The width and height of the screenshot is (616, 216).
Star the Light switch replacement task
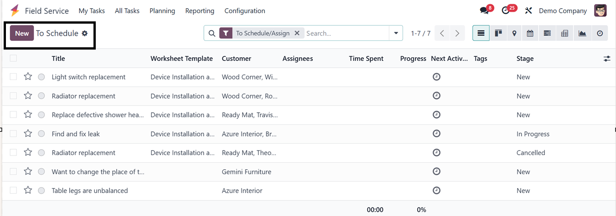pyautogui.click(x=28, y=77)
